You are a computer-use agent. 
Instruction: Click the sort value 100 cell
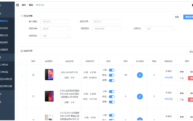[x=125, y=75]
